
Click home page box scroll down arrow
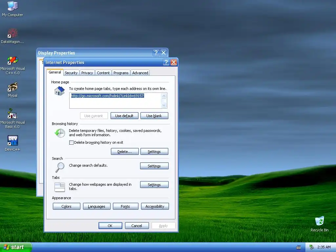pos(164,105)
